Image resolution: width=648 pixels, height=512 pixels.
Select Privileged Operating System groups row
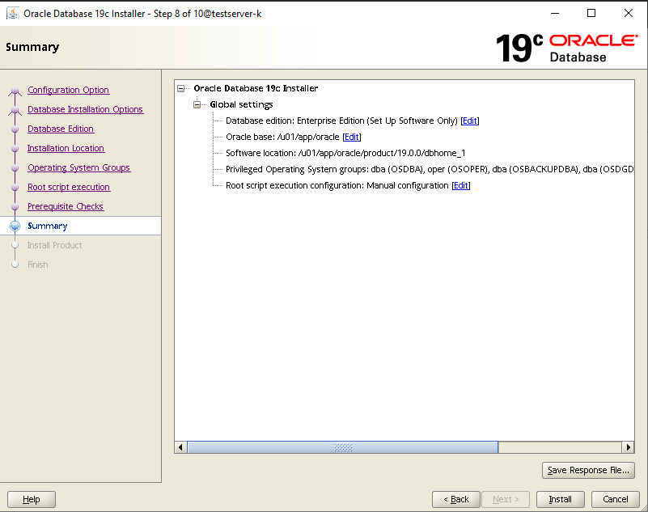pyautogui.click(x=430, y=169)
